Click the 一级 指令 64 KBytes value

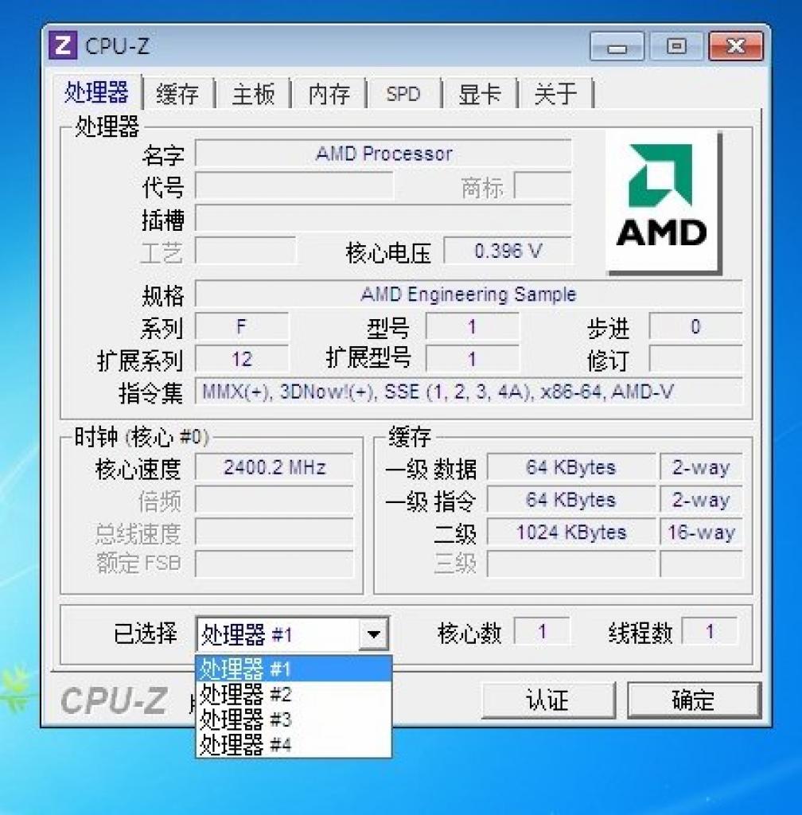point(571,500)
